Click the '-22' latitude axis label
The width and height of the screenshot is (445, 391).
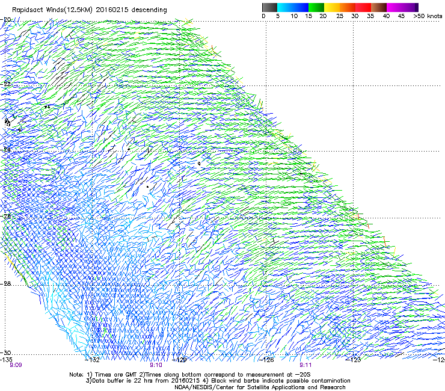click(x=5, y=84)
